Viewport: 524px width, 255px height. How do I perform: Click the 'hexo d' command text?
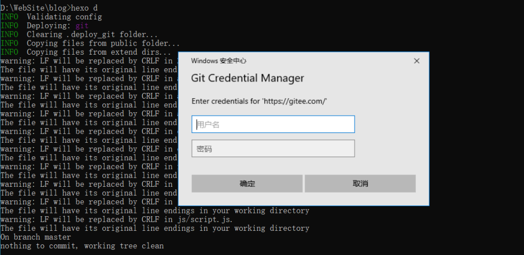(x=86, y=8)
